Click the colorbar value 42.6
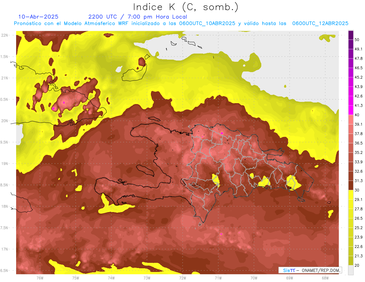 pyautogui.click(x=359, y=96)
